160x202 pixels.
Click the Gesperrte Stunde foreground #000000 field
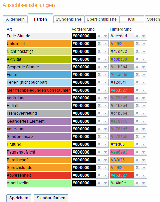[x=84, y=67]
